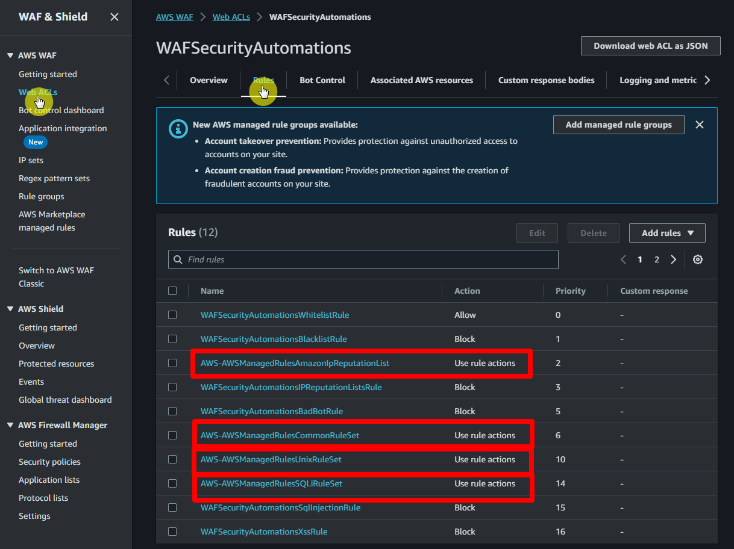
Task: Check the WAFSecurityAutomationsBlacklistRule row checkbox
Action: click(x=172, y=339)
